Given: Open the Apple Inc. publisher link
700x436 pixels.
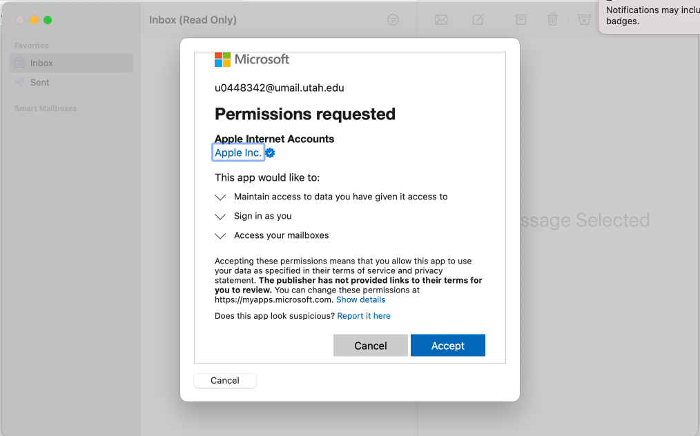Looking at the screenshot, I should (238, 152).
